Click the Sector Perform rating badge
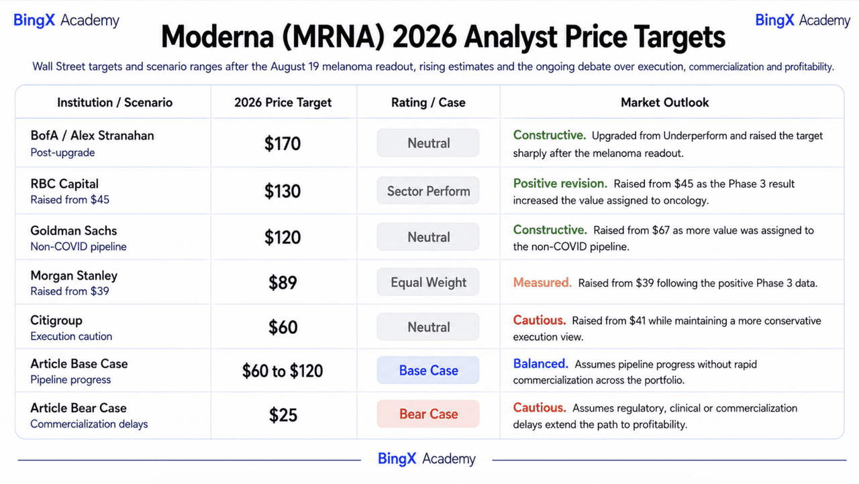The image size is (859, 484). (428, 191)
